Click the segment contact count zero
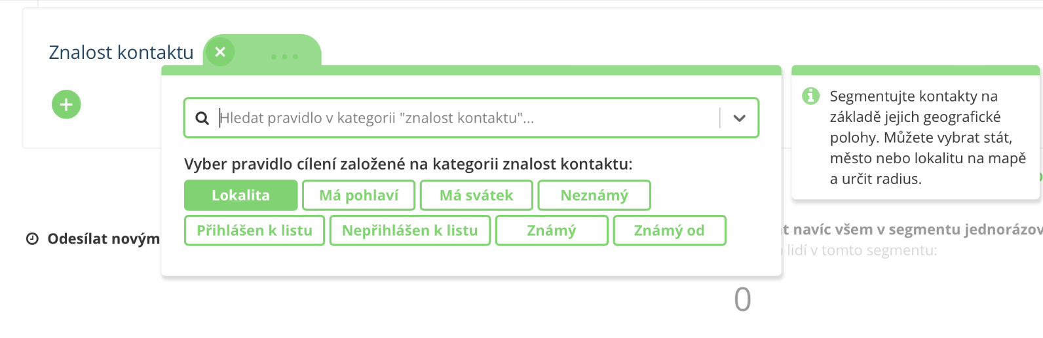The height and width of the screenshot is (338, 1043). point(742,300)
